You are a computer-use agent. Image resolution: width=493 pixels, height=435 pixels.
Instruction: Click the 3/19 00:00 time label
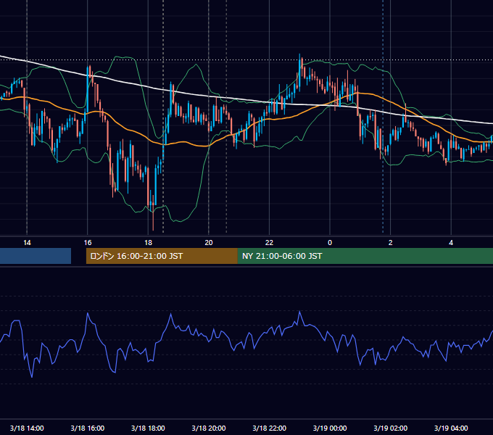click(330, 428)
